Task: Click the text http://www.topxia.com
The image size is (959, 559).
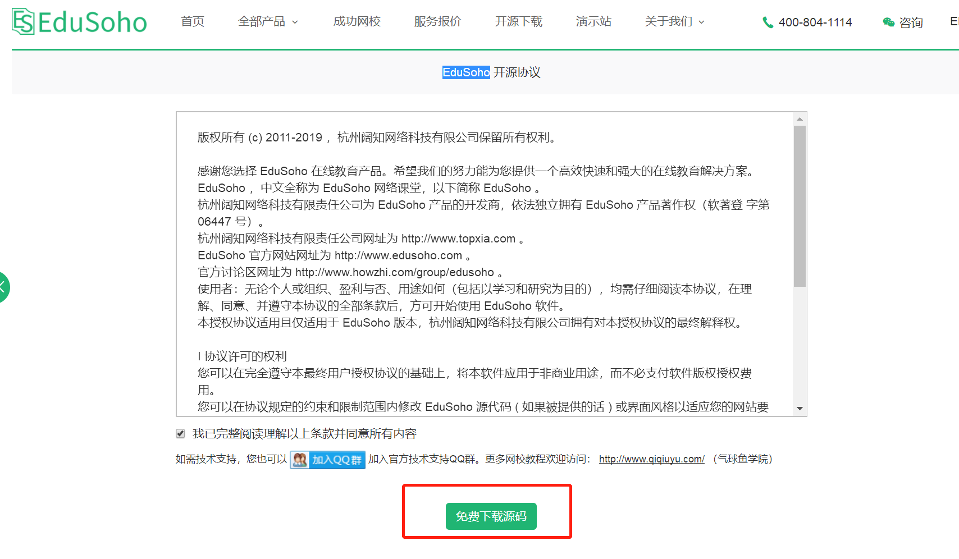Action: coord(458,239)
